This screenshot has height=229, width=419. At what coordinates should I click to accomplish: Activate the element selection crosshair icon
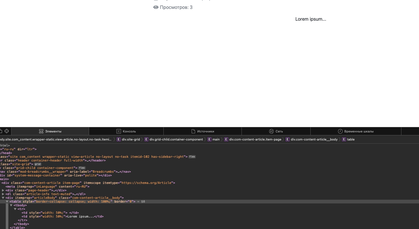pyautogui.click(x=7, y=131)
